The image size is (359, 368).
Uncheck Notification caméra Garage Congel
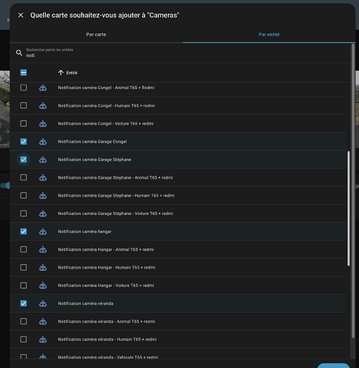(24, 141)
